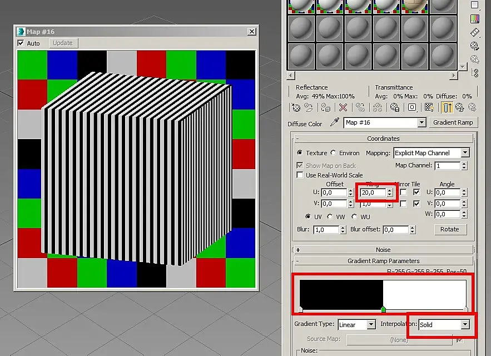Toggle Show Shaded Material in Viewport

pyautogui.click(x=429, y=107)
